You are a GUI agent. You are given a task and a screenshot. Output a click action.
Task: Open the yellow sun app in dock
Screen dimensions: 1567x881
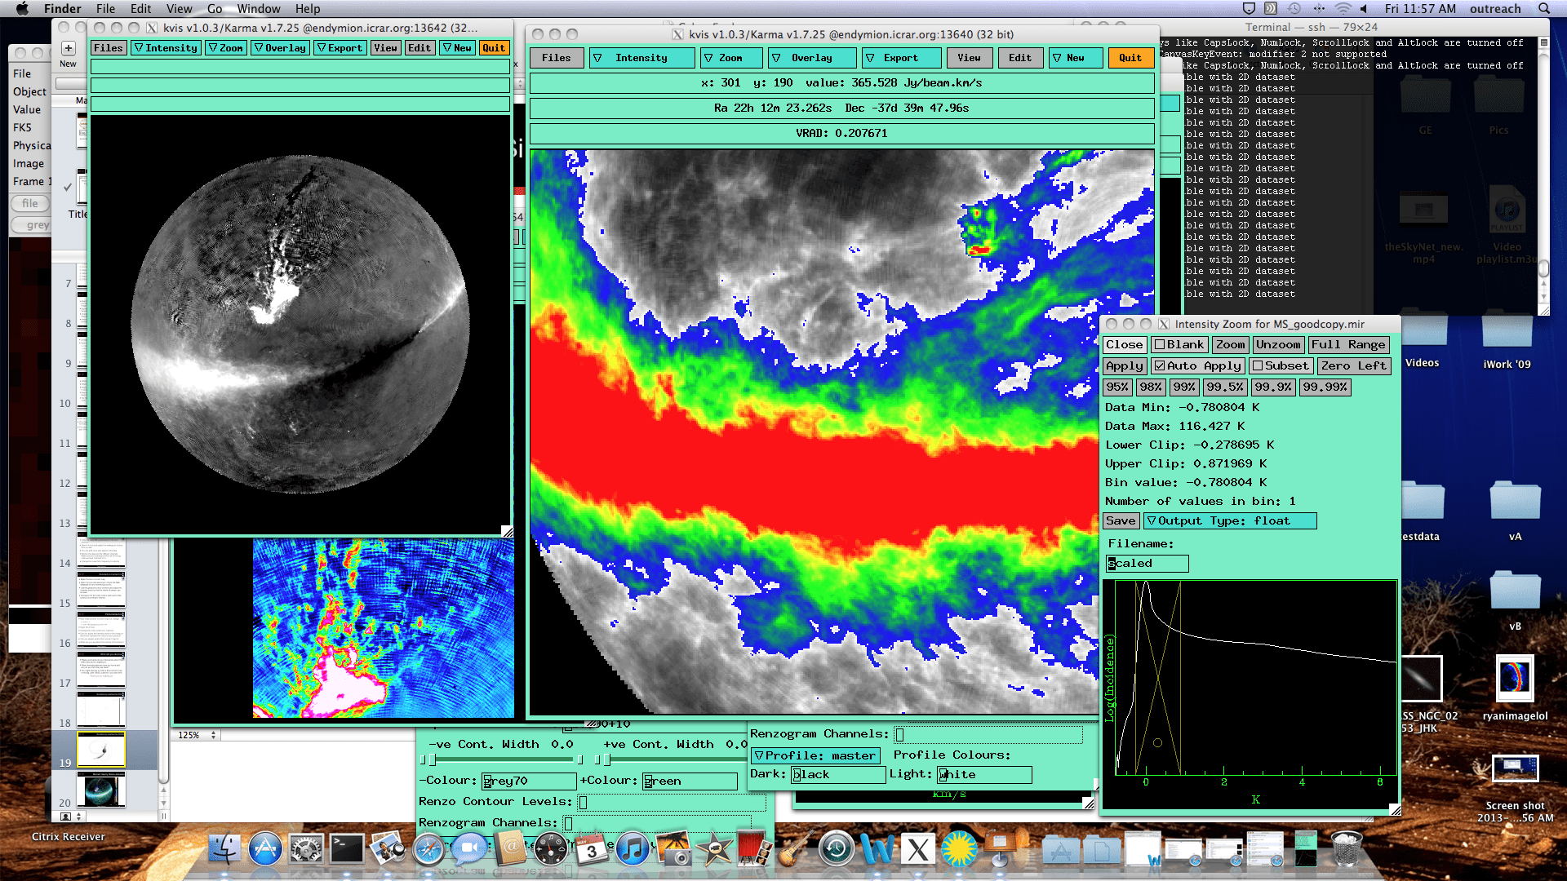[959, 849]
